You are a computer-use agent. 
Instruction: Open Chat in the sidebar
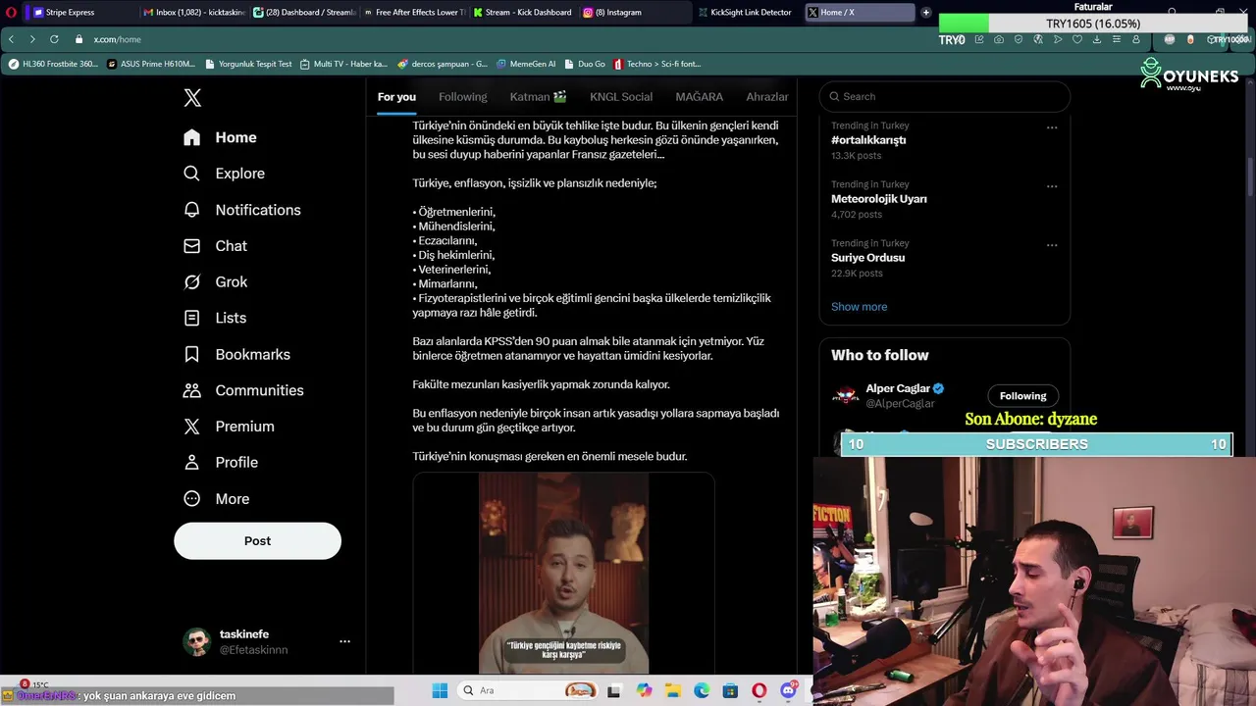pyautogui.click(x=216, y=246)
